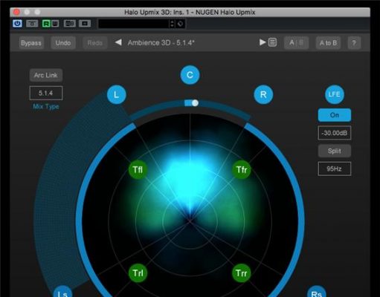Enable the green R read automation button

[46, 24]
